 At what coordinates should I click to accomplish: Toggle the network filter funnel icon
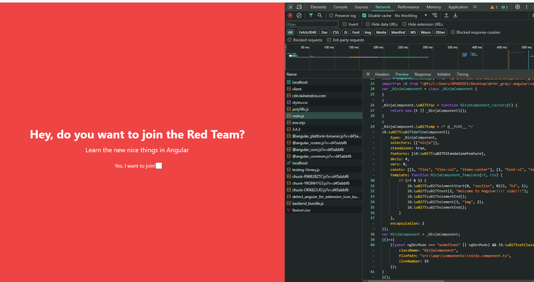(x=311, y=15)
